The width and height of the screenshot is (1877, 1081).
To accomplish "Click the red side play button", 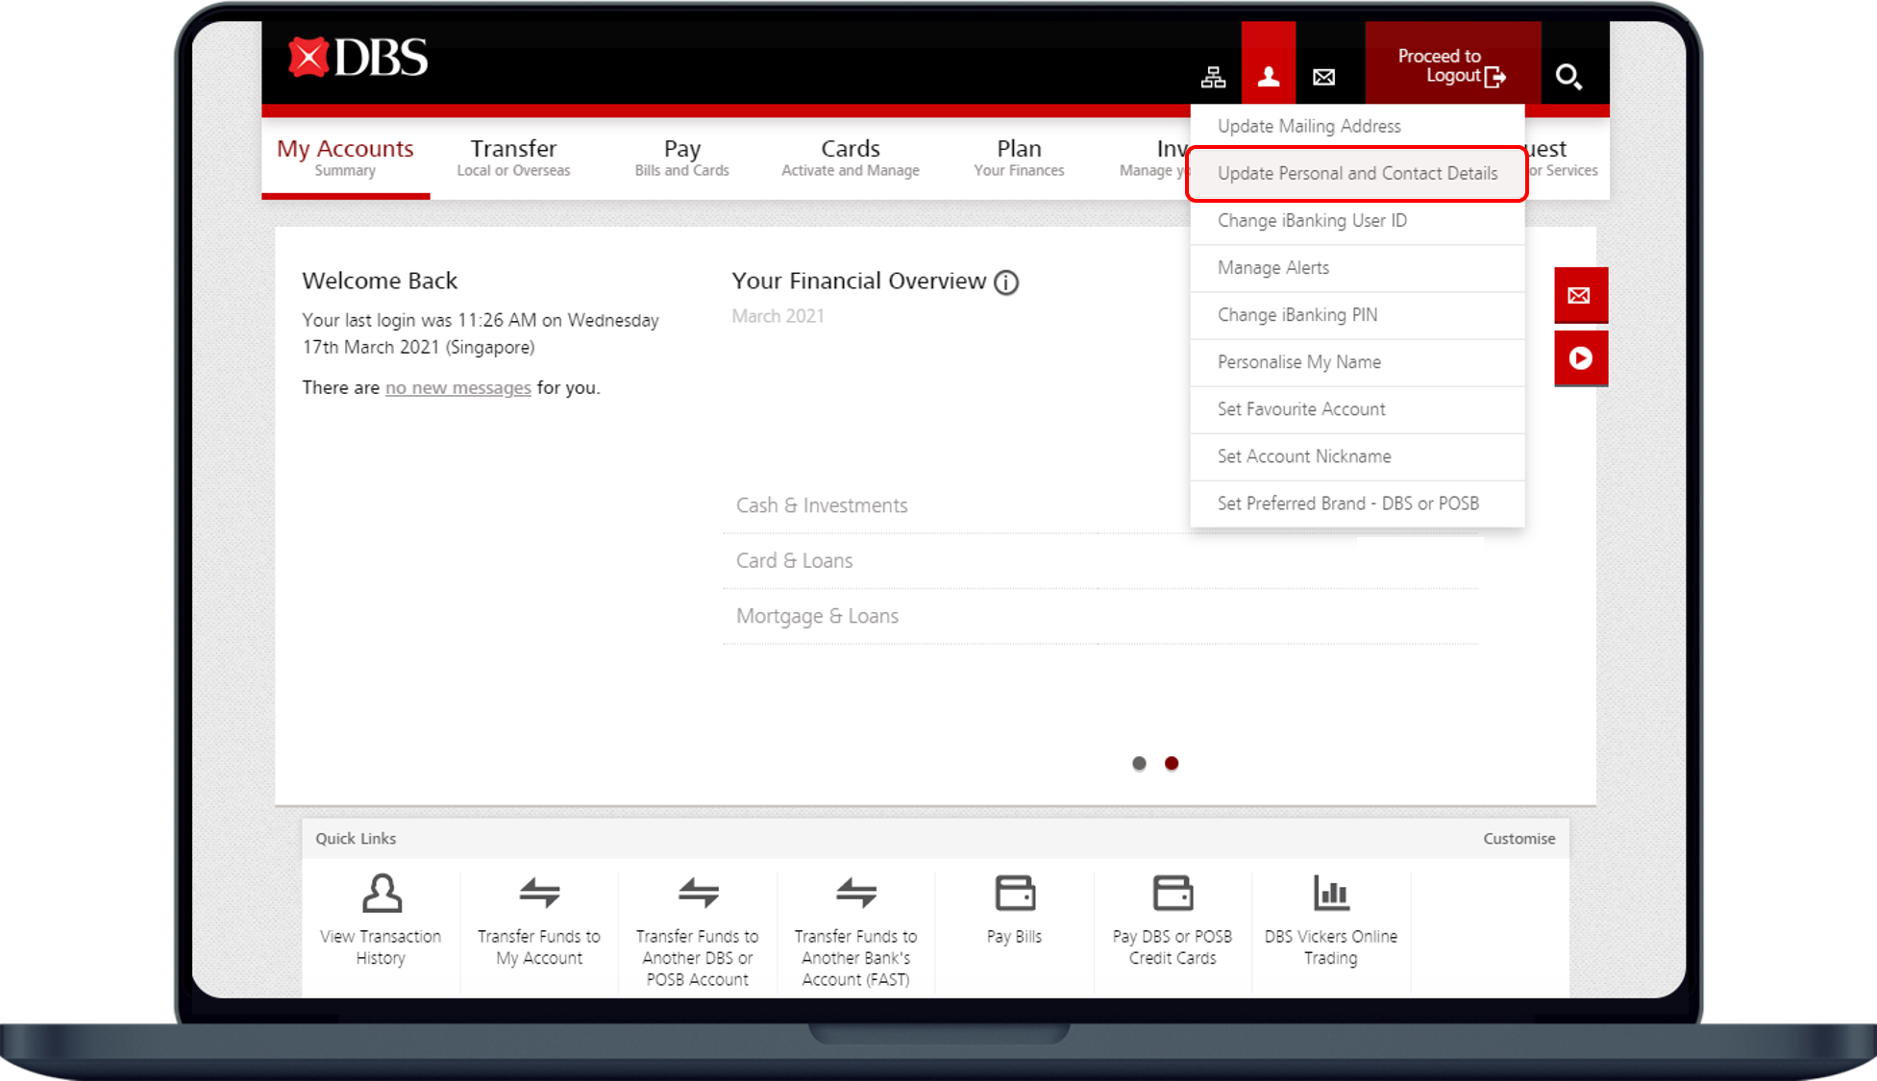I will (x=1580, y=358).
